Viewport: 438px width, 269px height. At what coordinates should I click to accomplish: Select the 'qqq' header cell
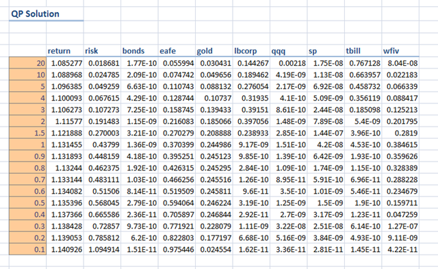tap(288, 51)
